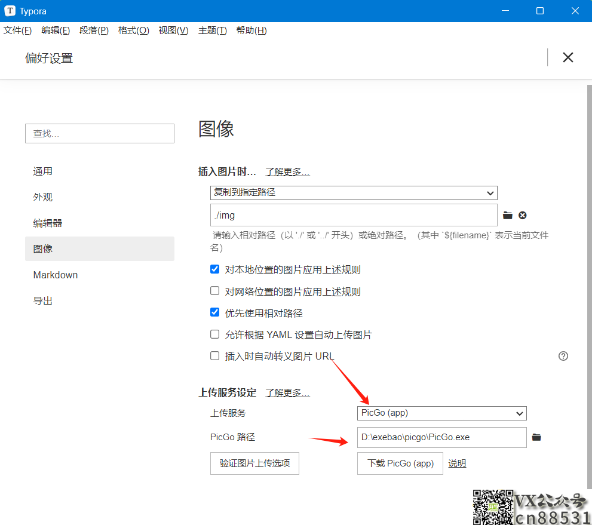Select 通用 settings category
This screenshot has width=592, height=525.
click(100, 171)
